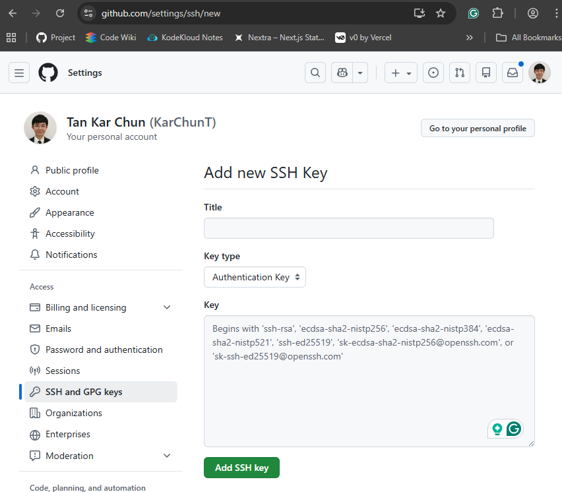Image resolution: width=562 pixels, height=492 pixels.
Task: Click into the Title input field
Action: click(348, 228)
